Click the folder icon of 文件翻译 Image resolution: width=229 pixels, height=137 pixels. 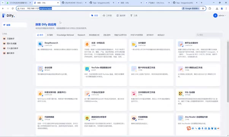(134, 44)
